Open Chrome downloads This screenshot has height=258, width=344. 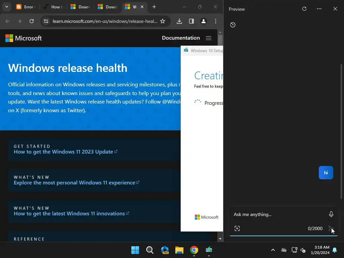(x=179, y=21)
